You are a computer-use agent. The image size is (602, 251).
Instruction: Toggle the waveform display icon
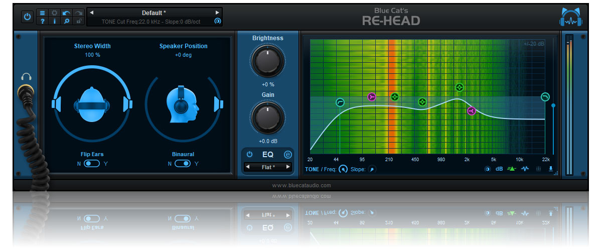525,169
